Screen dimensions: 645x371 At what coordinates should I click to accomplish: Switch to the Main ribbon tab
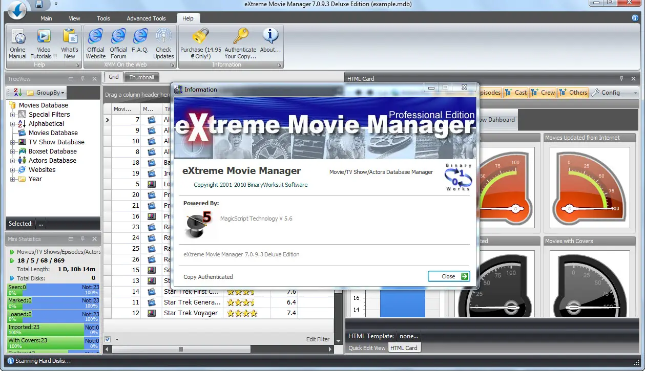(x=46, y=18)
